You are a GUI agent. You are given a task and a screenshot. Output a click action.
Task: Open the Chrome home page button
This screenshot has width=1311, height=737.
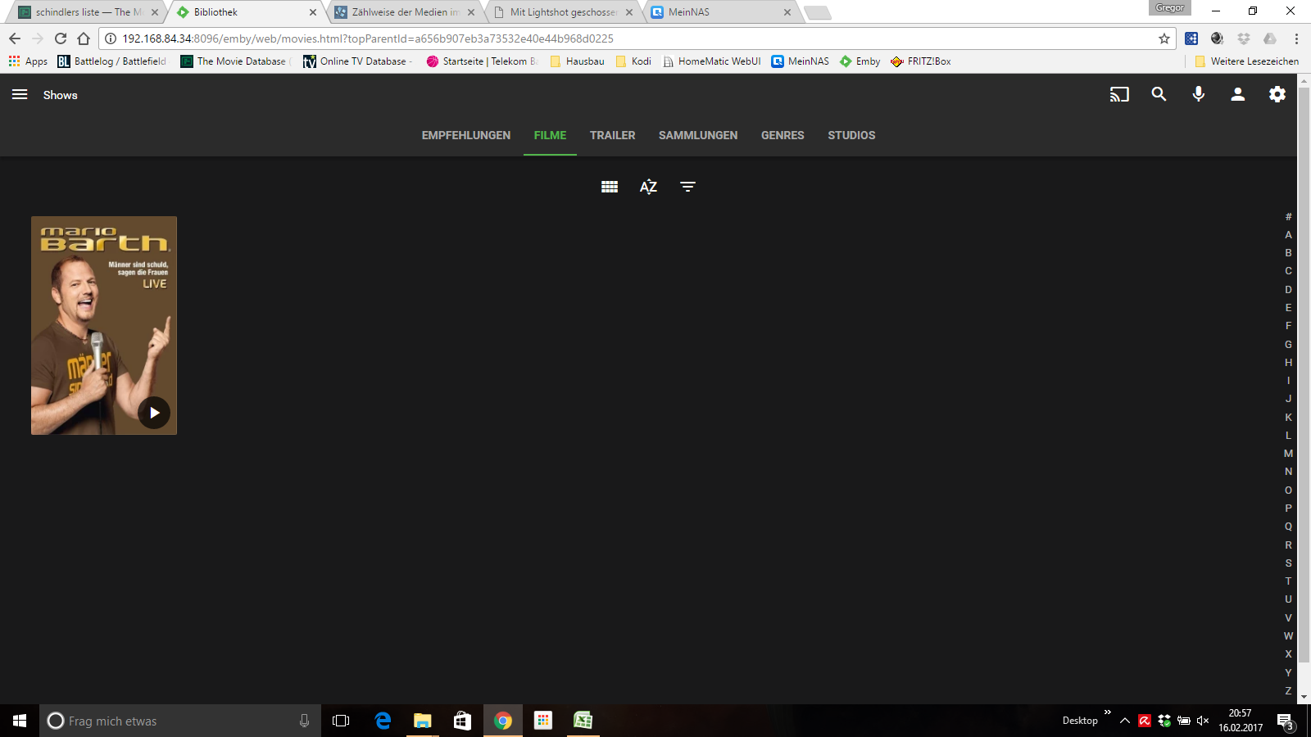click(84, 38)
